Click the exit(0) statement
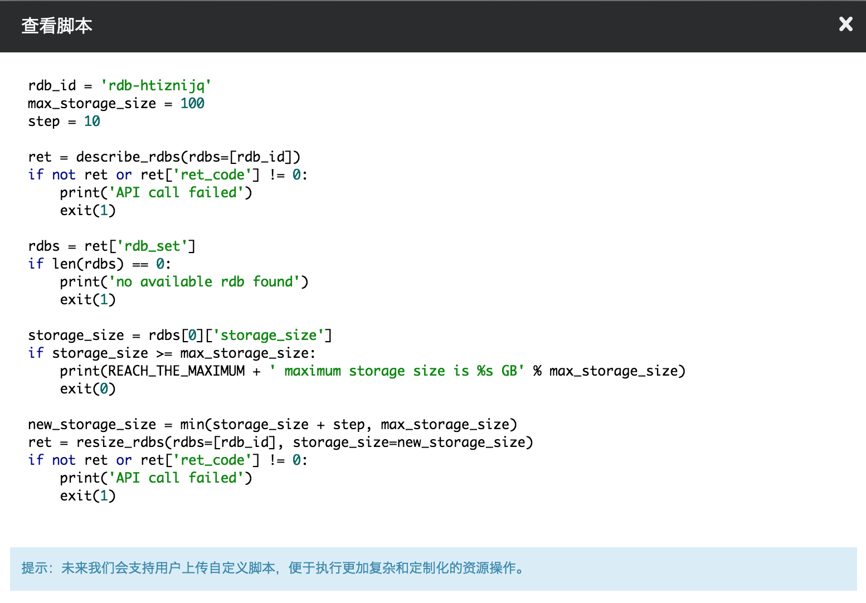The width and height of the screenshot is (866, 603). pos(87,388)
